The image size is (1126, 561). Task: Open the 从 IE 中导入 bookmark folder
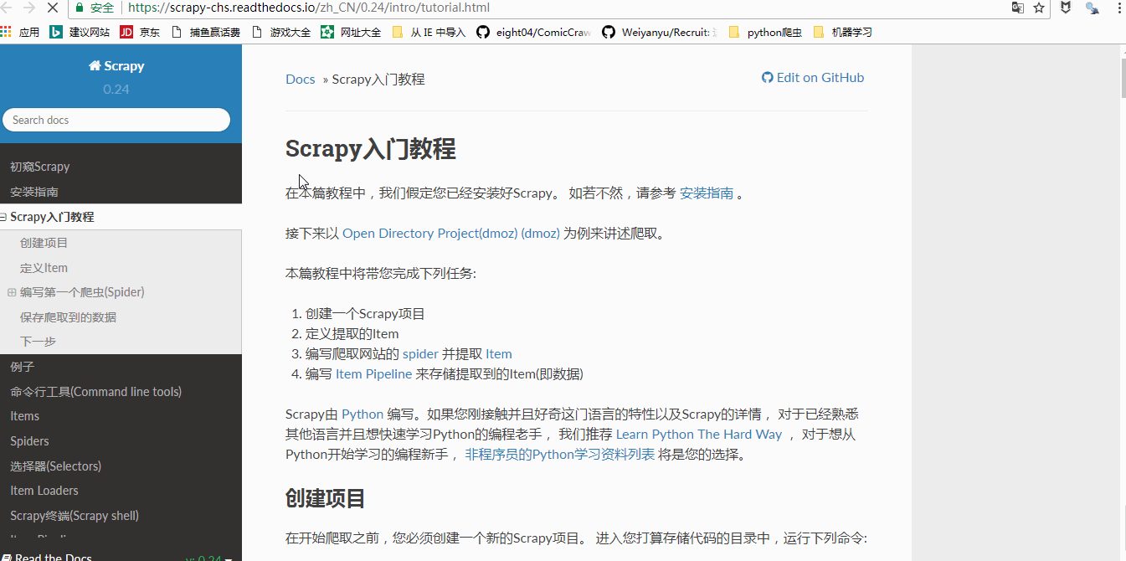428,32
